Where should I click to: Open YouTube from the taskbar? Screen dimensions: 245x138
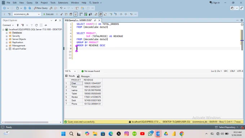142,134
